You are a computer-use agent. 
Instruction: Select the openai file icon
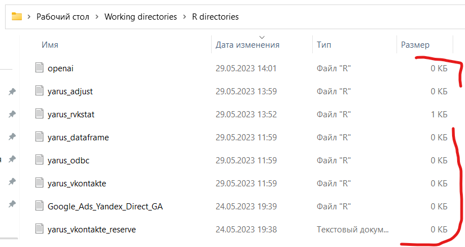(39, 67)
